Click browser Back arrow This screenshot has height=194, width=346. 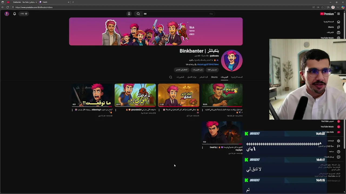point(3,7)
